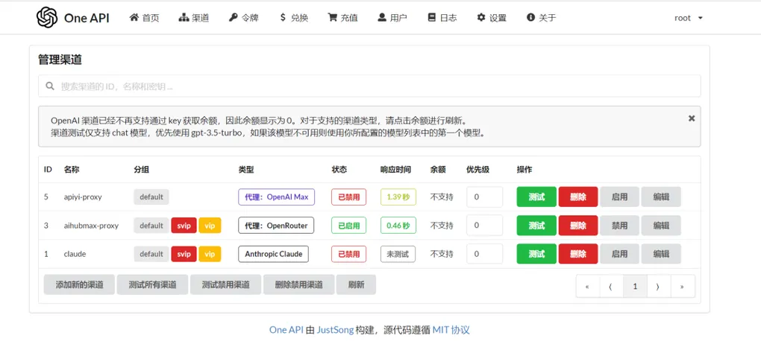761x347 pixels.
Task: Jump to last page with » button
Action: [x=683, y=287]
